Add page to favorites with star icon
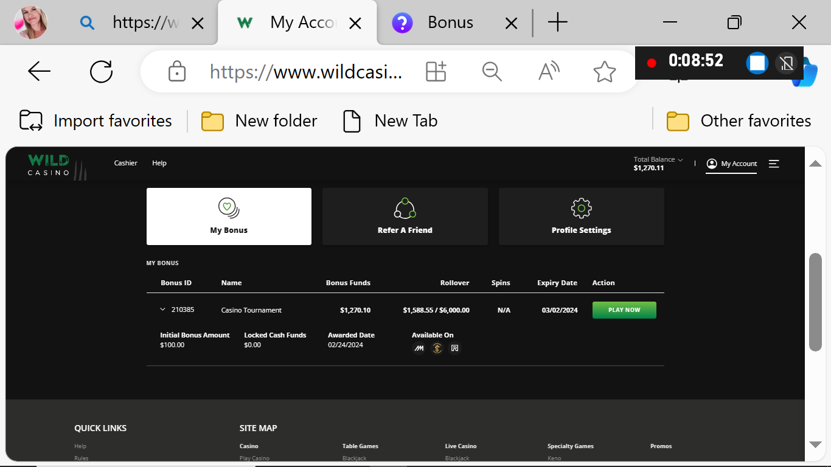Image resolution: width=831 pixels, height=467 pixels. pyautogui.click(x=604, y=72)
